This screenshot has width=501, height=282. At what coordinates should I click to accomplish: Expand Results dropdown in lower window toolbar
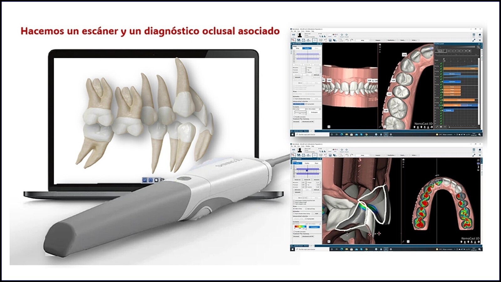[x=403, y=155]
